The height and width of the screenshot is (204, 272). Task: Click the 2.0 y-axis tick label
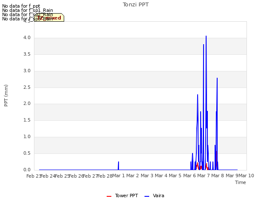(27, 104)
